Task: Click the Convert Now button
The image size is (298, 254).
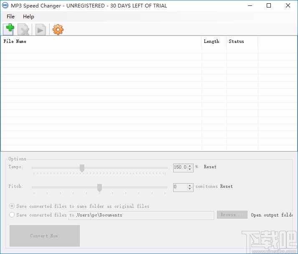Action: (x=45, y=236)
